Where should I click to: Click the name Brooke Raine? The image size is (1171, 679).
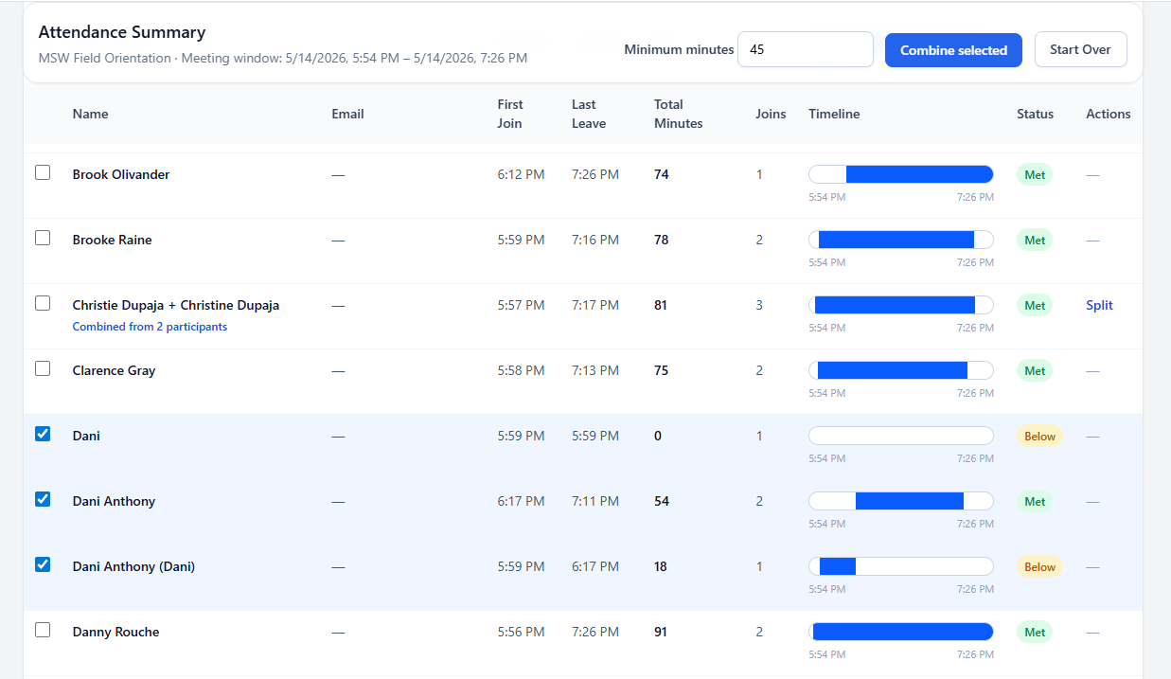point(113,240)
